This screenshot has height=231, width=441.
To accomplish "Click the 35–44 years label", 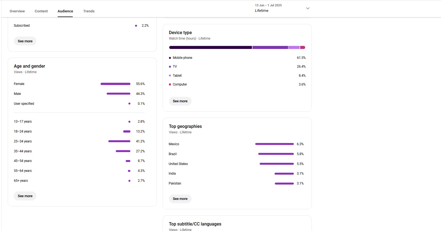I will [23, 151].
